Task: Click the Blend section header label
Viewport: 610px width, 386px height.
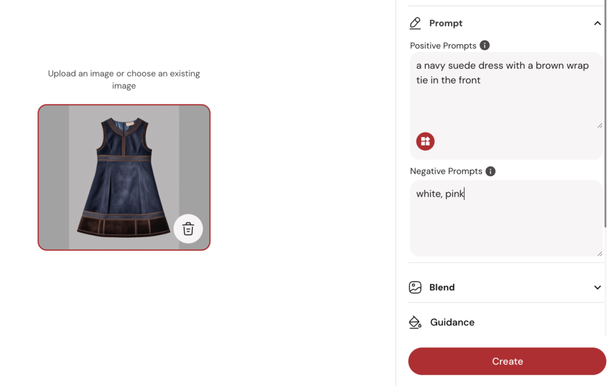Action: click(x=441, y=287)
